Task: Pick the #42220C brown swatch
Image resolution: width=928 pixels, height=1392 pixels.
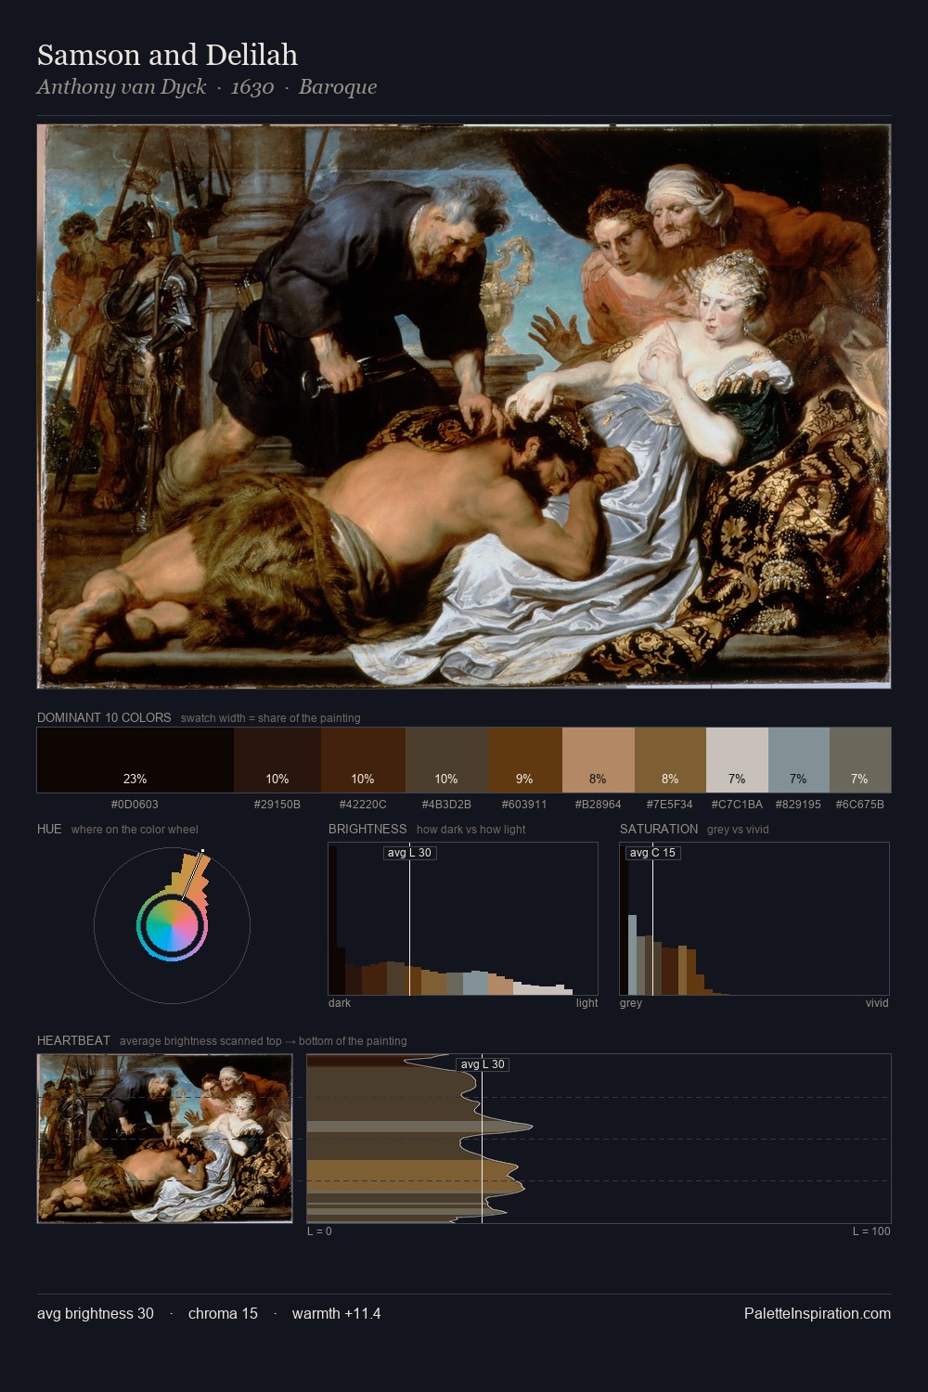Action: click(363, 759)
